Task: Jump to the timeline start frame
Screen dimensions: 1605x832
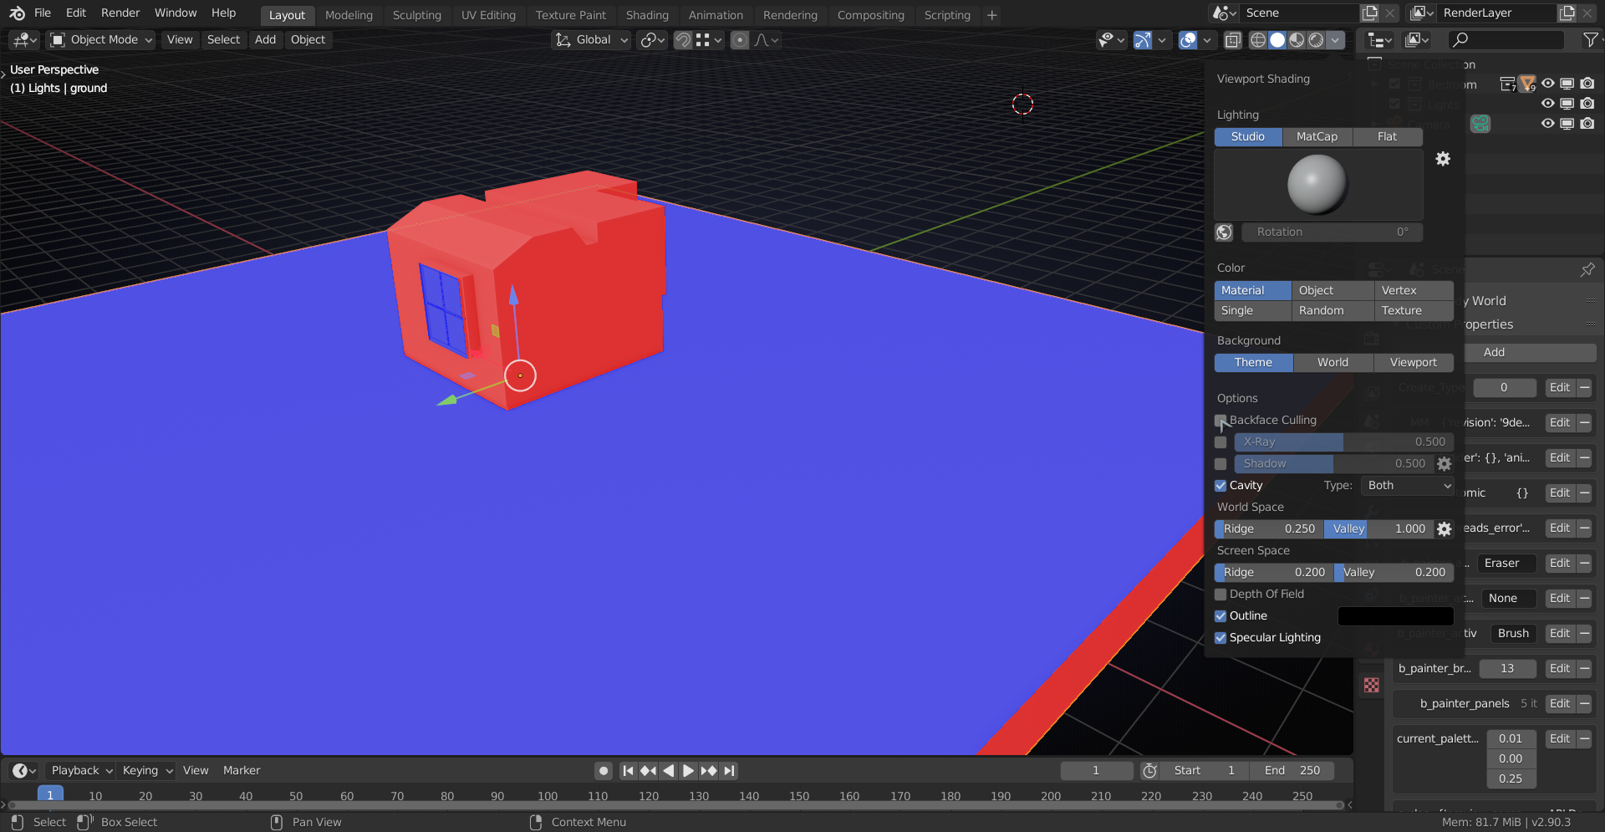Action: [x=628, y=771]
